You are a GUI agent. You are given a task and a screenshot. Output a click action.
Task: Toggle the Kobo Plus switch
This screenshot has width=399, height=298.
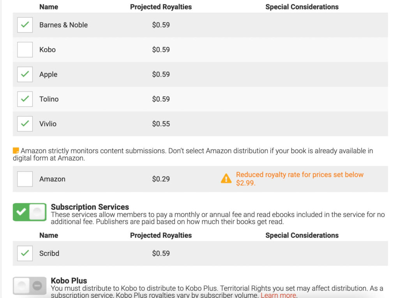30,286
